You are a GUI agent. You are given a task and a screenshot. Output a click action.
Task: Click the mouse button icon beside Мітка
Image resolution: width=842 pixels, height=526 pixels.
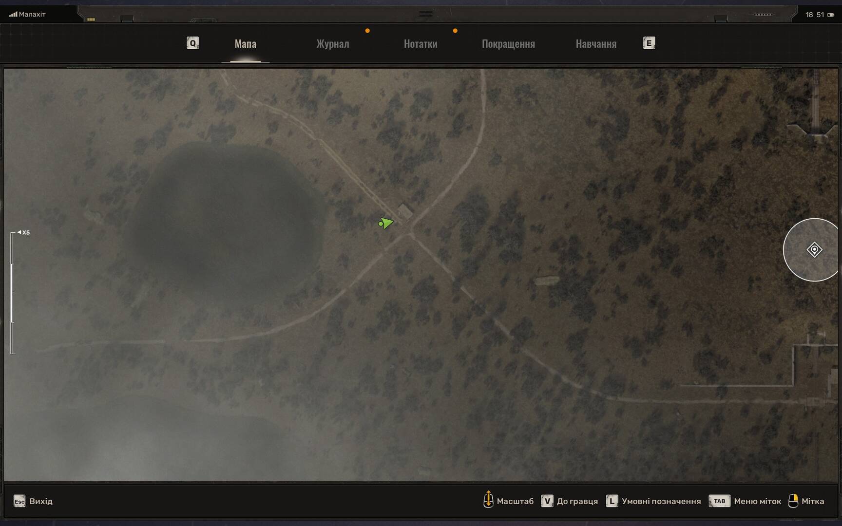pos(793,501)
